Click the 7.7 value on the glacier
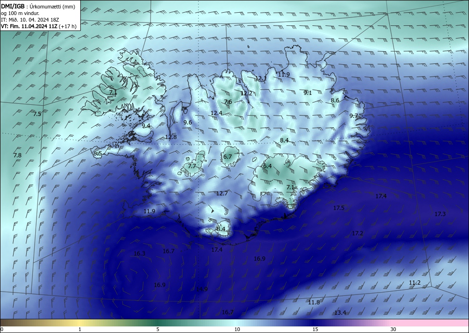Image resolution: width=469 pixels, height=333 pixels. click(192, 166)
